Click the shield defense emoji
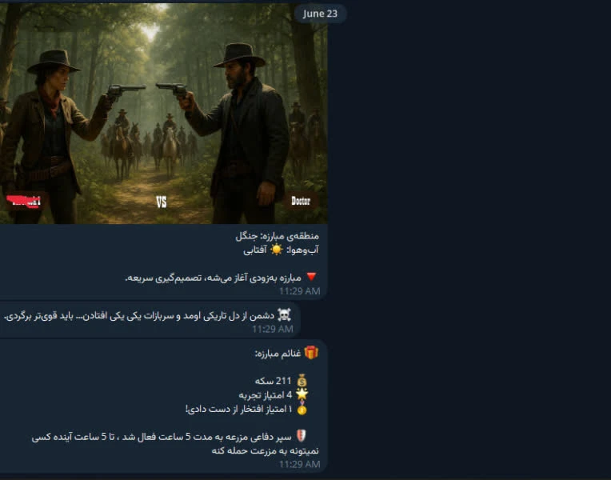Viewport: 611px width, 480px height. (302, 436)
